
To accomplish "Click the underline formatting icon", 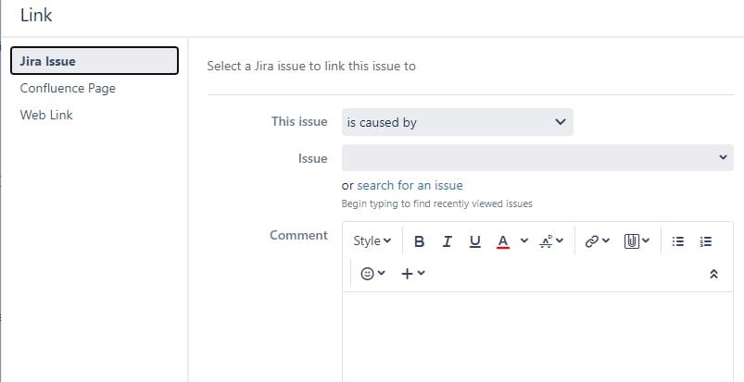I will coord(475,241).
